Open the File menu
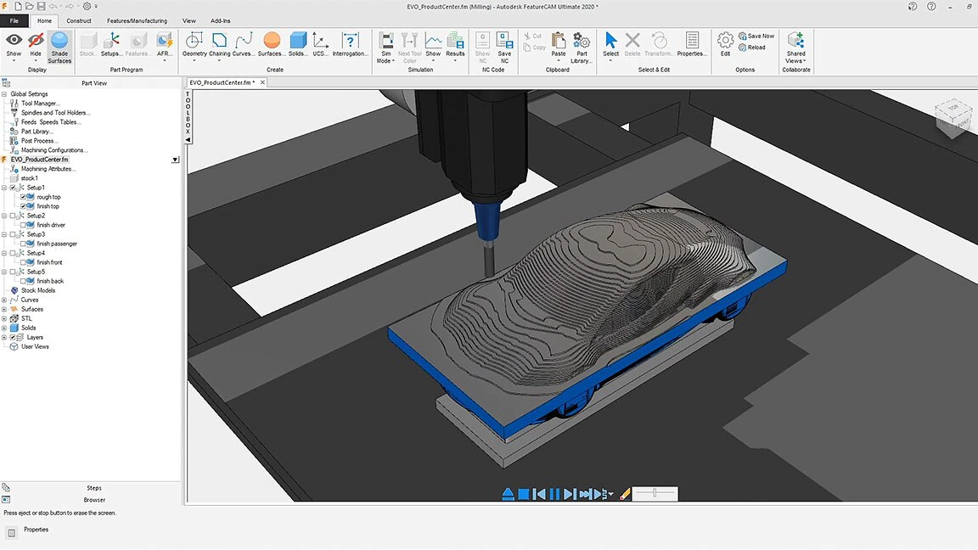Image resolution: width=978 pixels, height=550 pixels. pos(14,20)
